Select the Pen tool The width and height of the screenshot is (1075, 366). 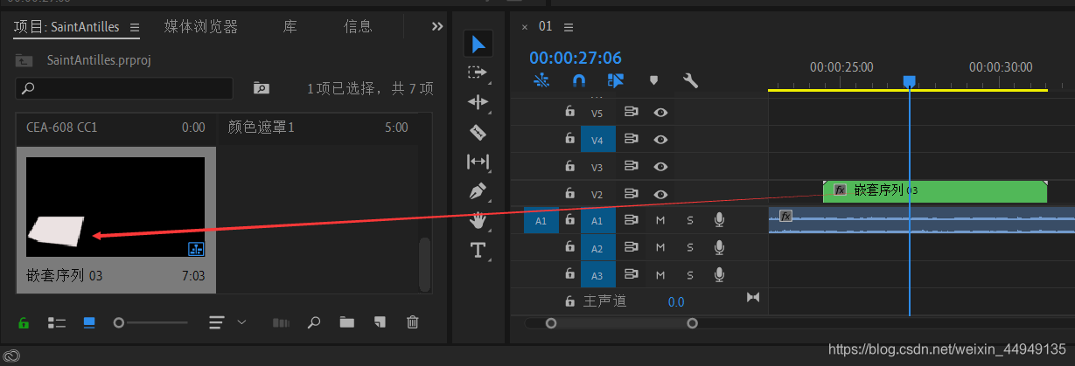point(478,190)
